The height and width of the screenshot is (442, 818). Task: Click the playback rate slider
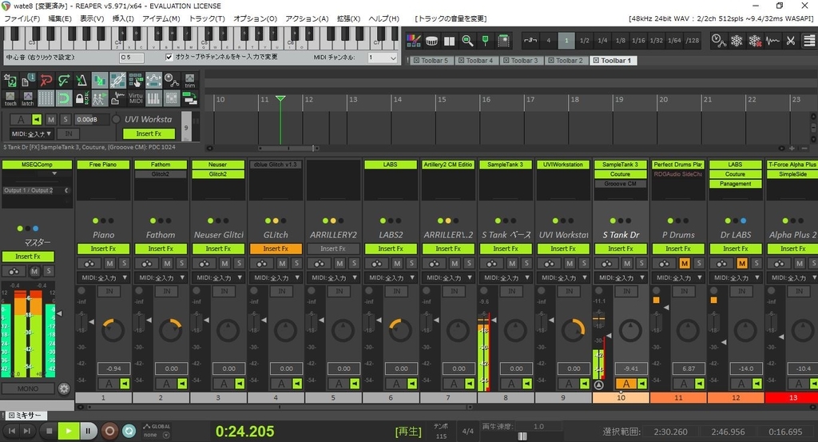(522, 436)
